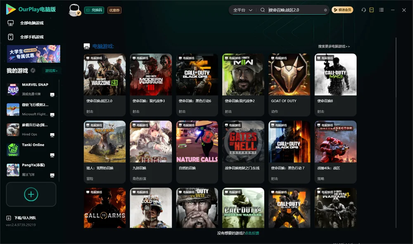Open the Warzone 2.0 game card
413x244 pixels.
[104, 84]
